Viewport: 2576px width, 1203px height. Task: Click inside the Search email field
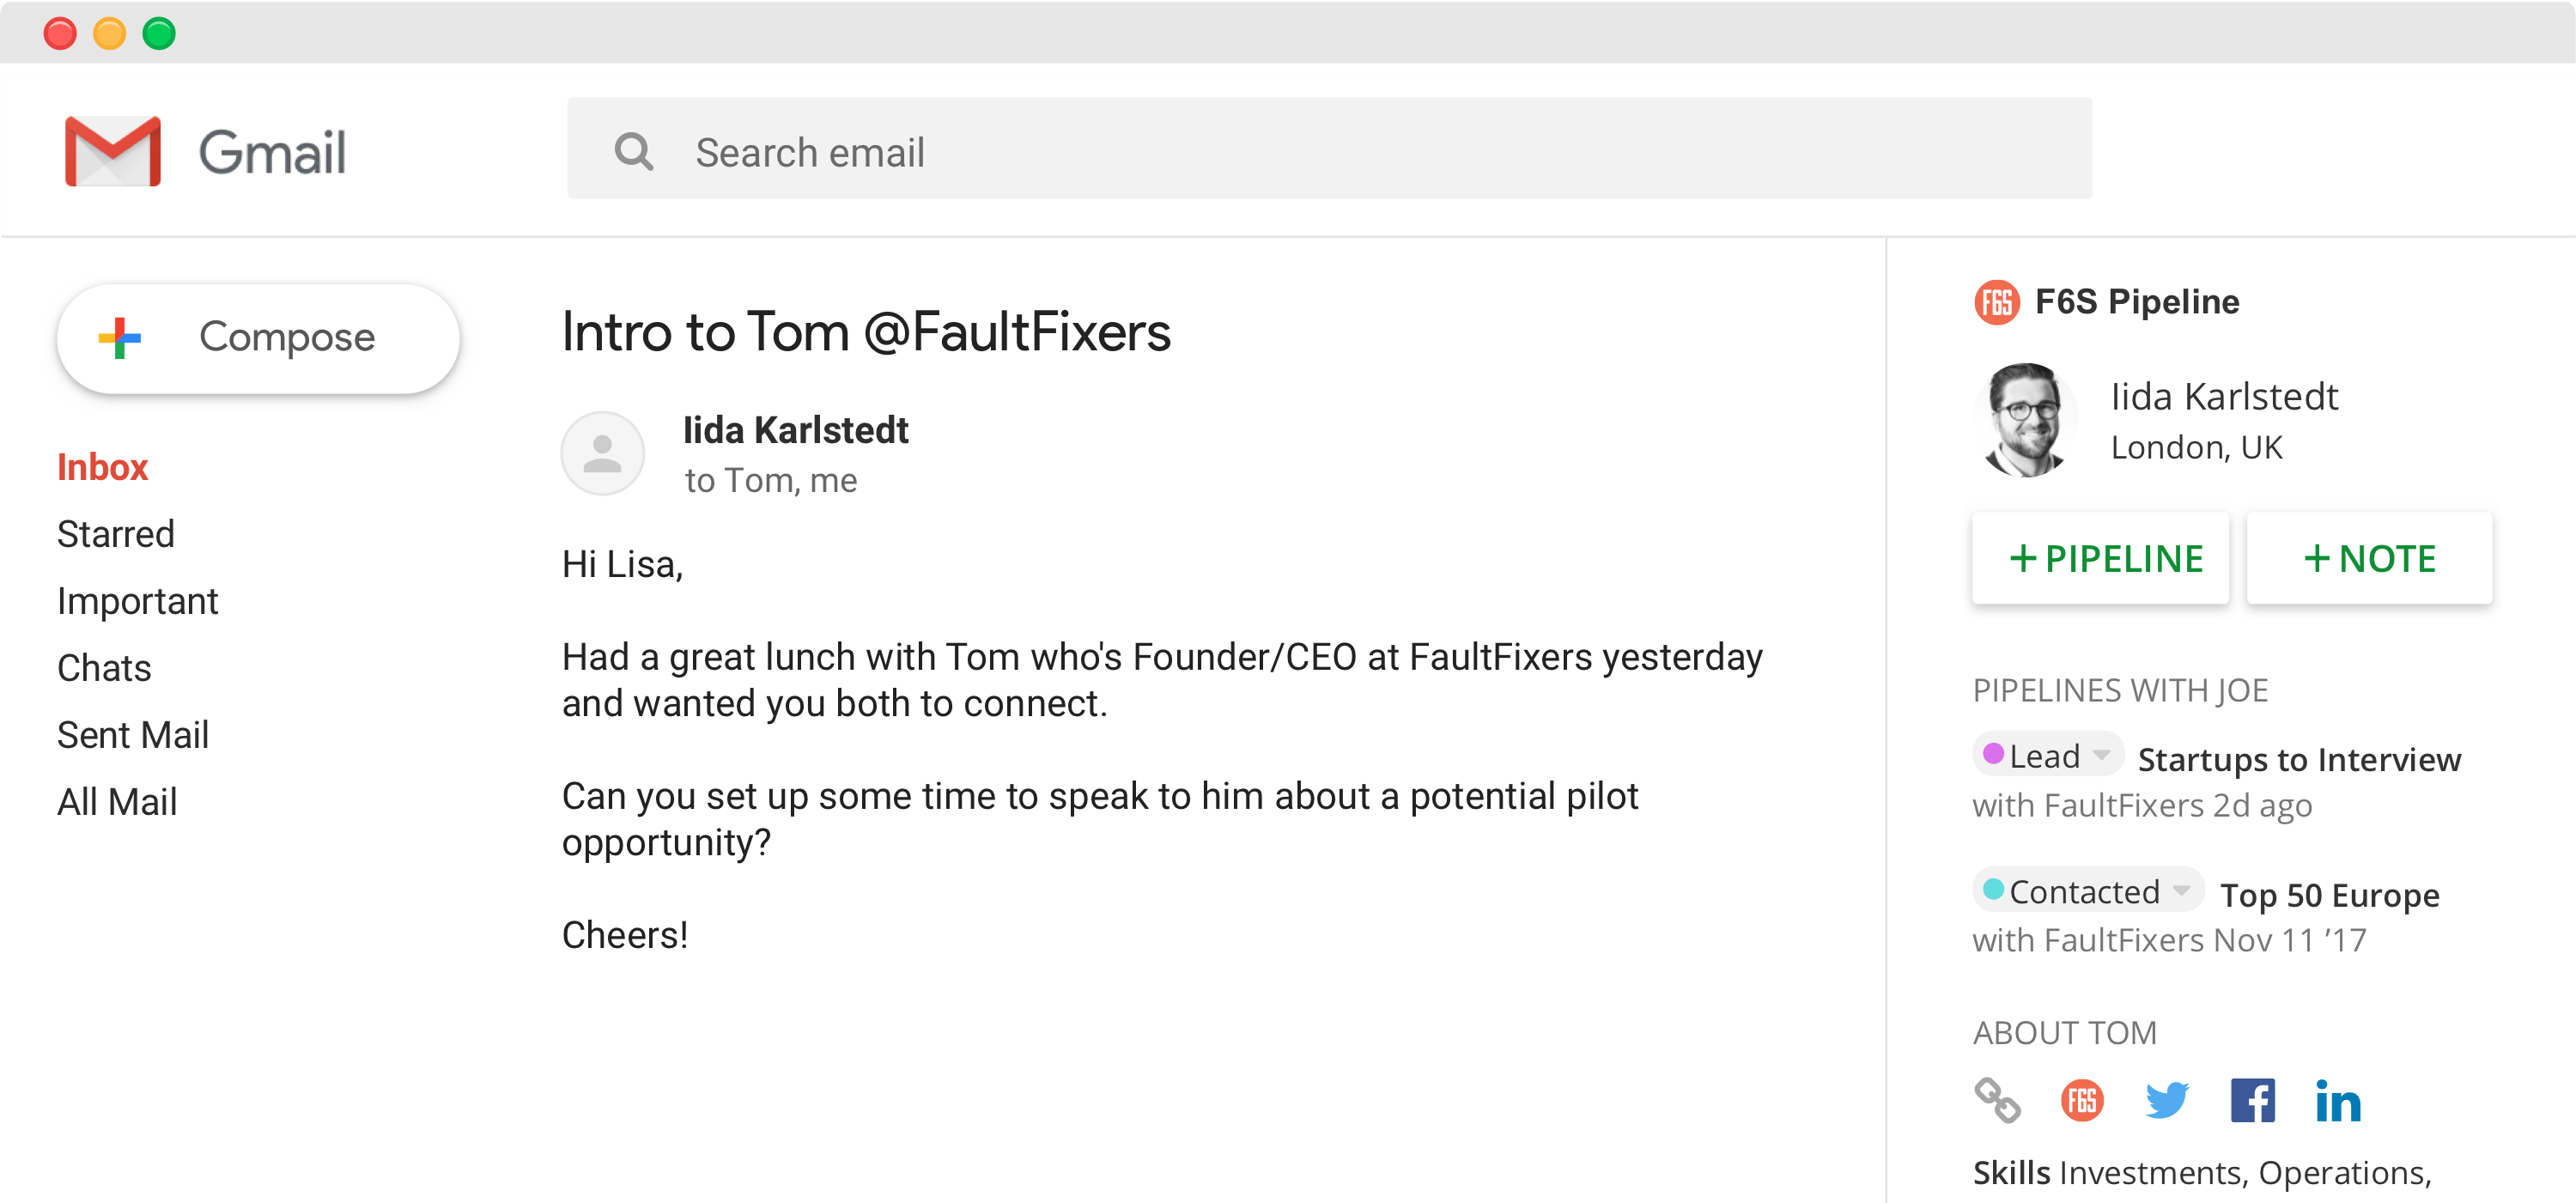pos(1100,151)
